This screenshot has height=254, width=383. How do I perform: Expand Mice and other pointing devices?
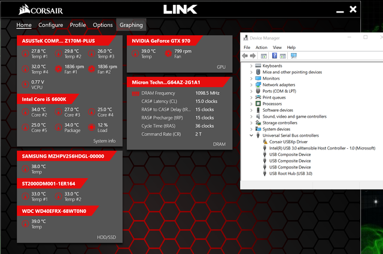pyautogui.click(x=251, y=72)
